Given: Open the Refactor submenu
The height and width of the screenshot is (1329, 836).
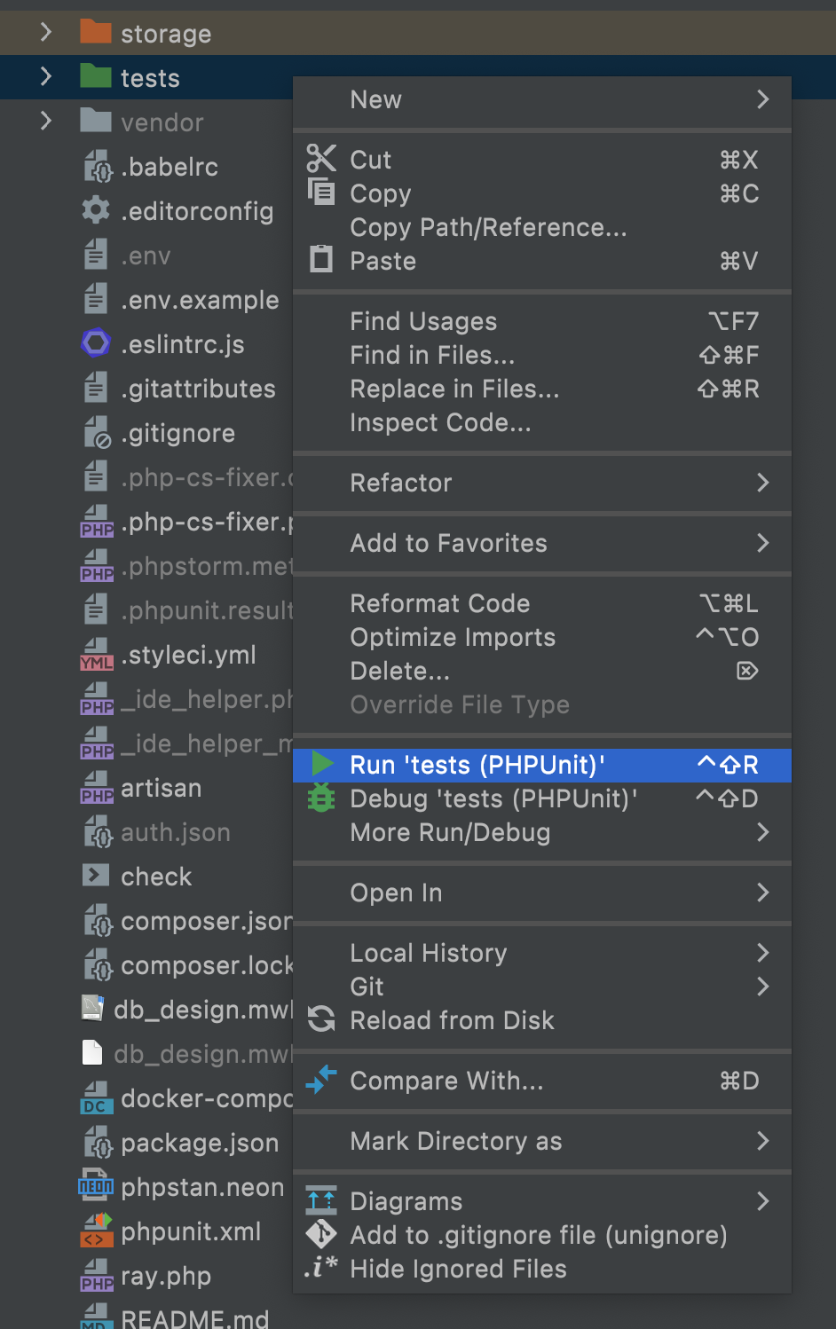Looking at the screenshot, I should [x=541, y=483].
